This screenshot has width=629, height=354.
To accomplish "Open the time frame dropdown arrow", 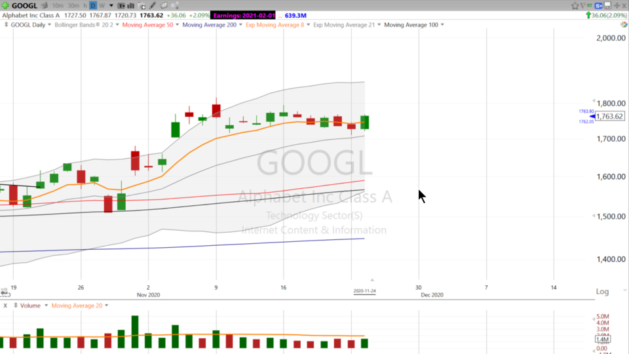I will [x=111, y=6].
